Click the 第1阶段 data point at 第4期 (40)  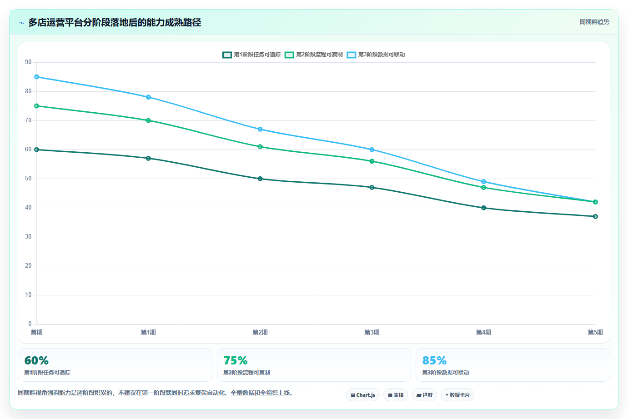[483, 208]
